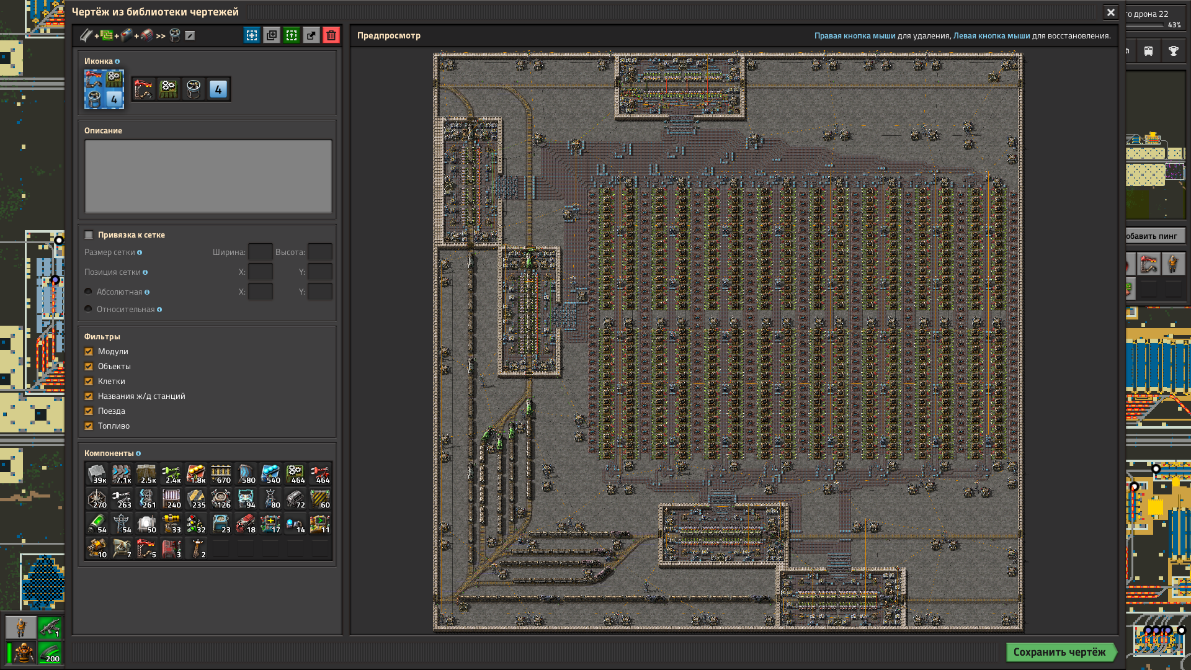The width and height of the screenshot is (1191, 670).
Task: Click the rail component showing 670
Action: [221, 474]
